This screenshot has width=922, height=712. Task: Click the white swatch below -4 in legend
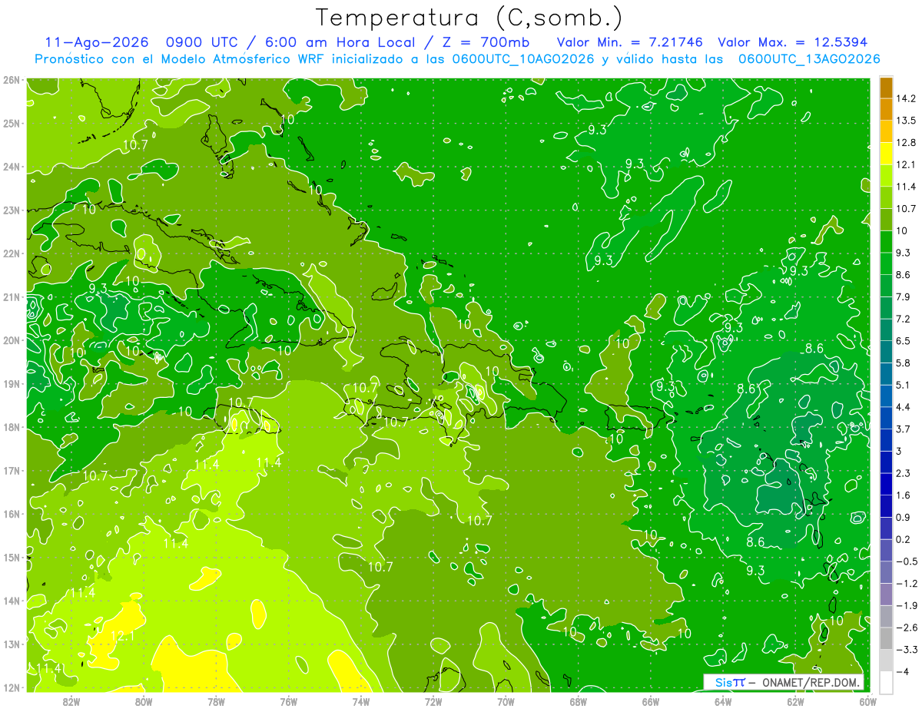886,681
